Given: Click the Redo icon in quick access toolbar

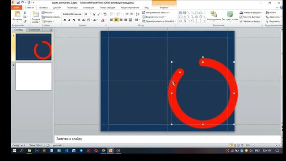Looking at the screenshot, I should pos(29,3).
